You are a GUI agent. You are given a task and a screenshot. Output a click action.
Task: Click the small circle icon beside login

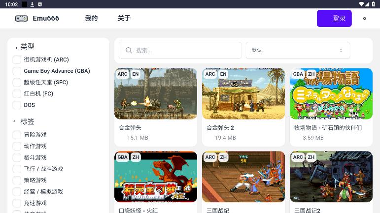(x=364, y=18)
